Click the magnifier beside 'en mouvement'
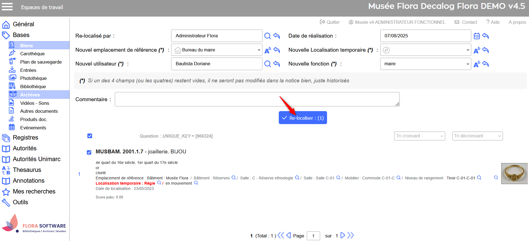The image size is (529, 241). 196,183
